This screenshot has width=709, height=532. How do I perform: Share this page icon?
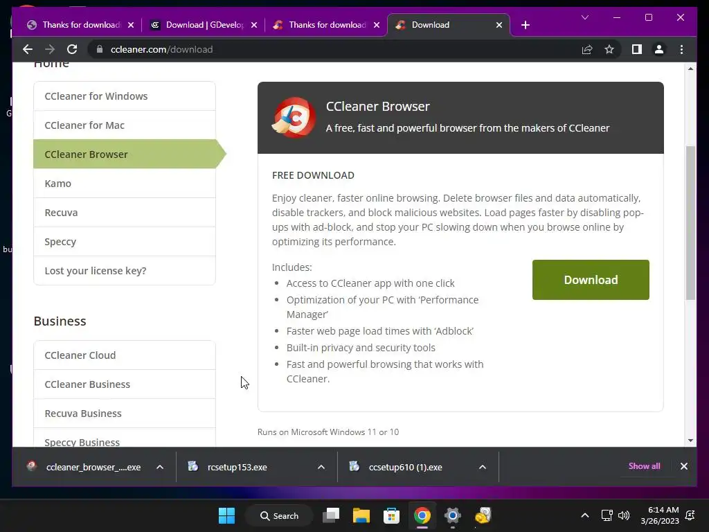pos(587,49)
